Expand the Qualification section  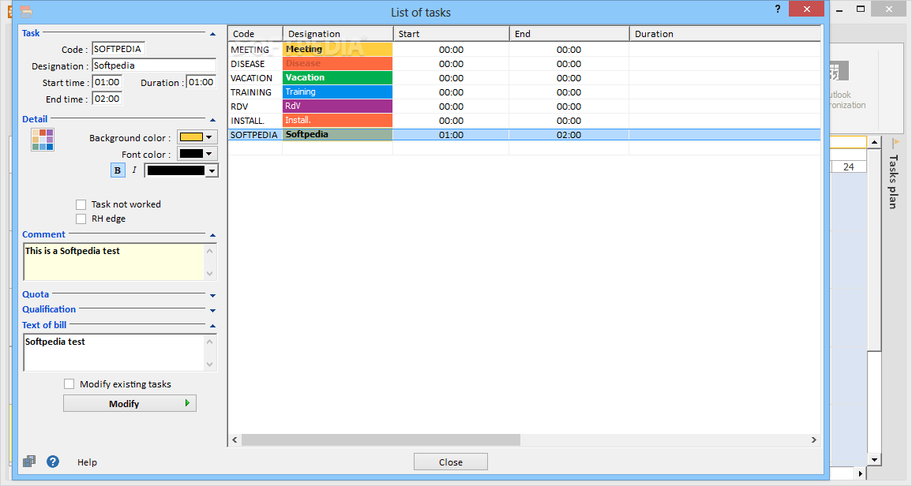point(213,310)
